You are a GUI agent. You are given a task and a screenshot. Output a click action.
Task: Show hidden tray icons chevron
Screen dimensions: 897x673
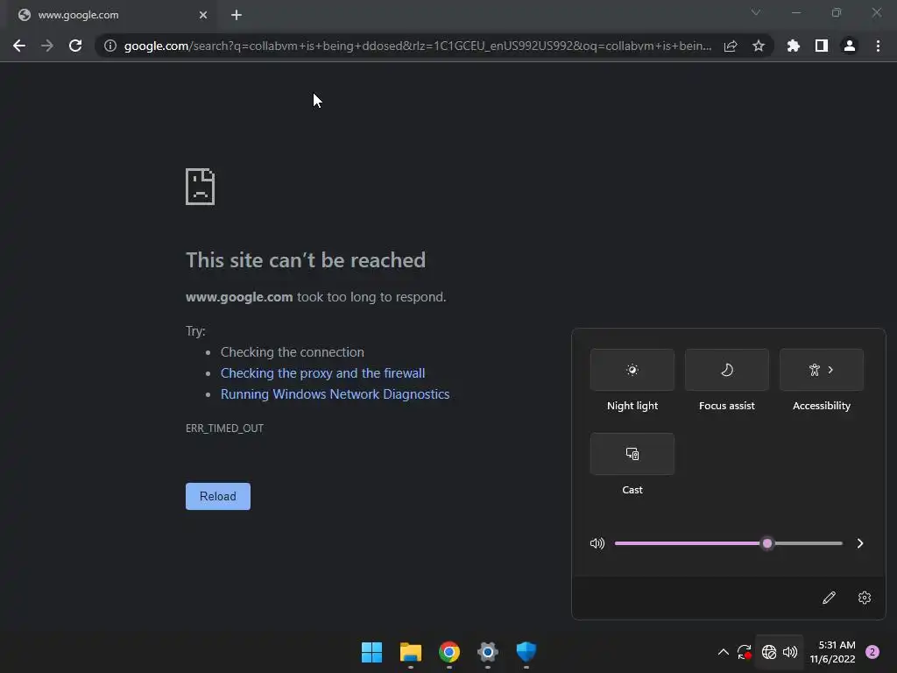pyautogui.click(x=723, y=652)
